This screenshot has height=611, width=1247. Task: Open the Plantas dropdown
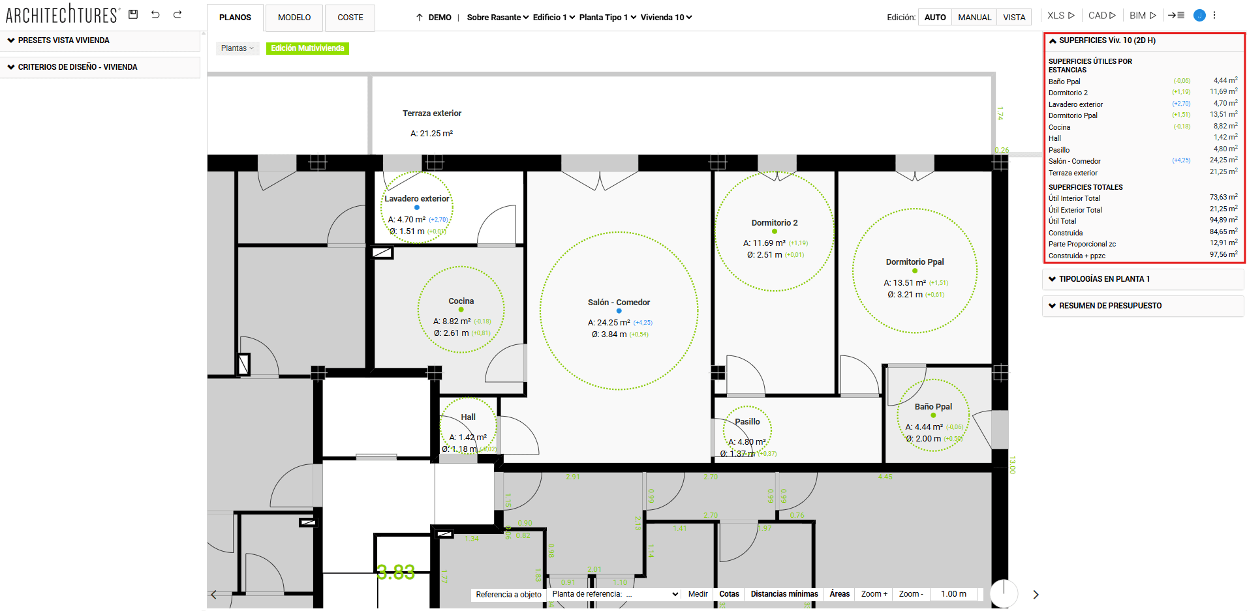pyautogui.click(x=237, y=48)
